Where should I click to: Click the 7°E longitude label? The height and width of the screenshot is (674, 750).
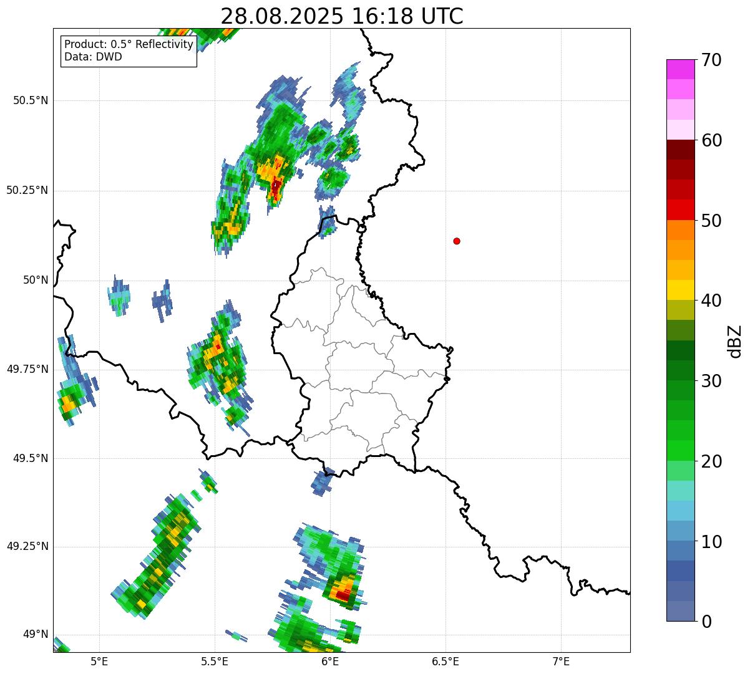coord(561,661)
